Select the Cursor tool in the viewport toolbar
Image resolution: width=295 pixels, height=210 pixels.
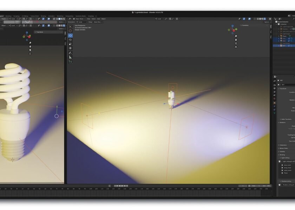click(70, 31)
